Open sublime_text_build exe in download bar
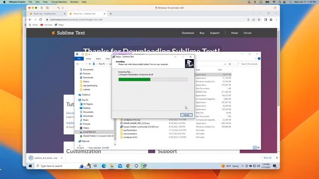 pos(43,158)
